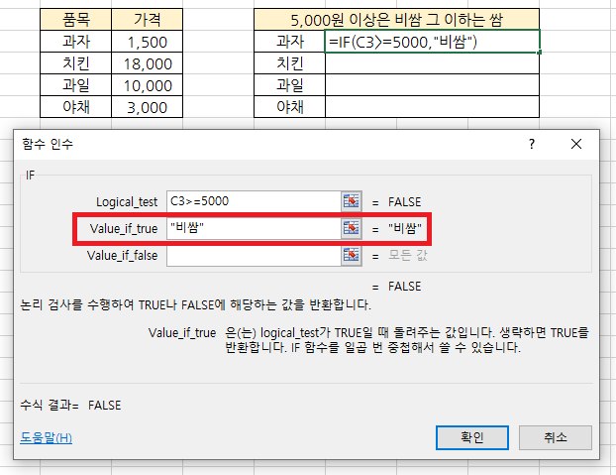The height and width of the screenshot is (475, 616).
Task: Select 과일 in the right-hand result table
Action: (x=289, y=85)
